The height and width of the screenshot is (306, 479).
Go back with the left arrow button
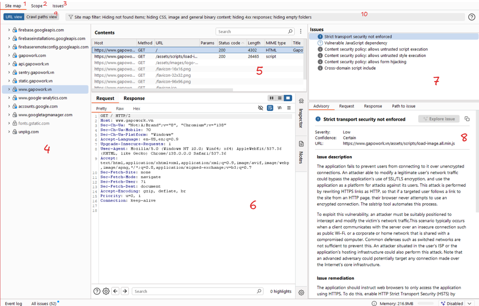[x=115, y=291]
